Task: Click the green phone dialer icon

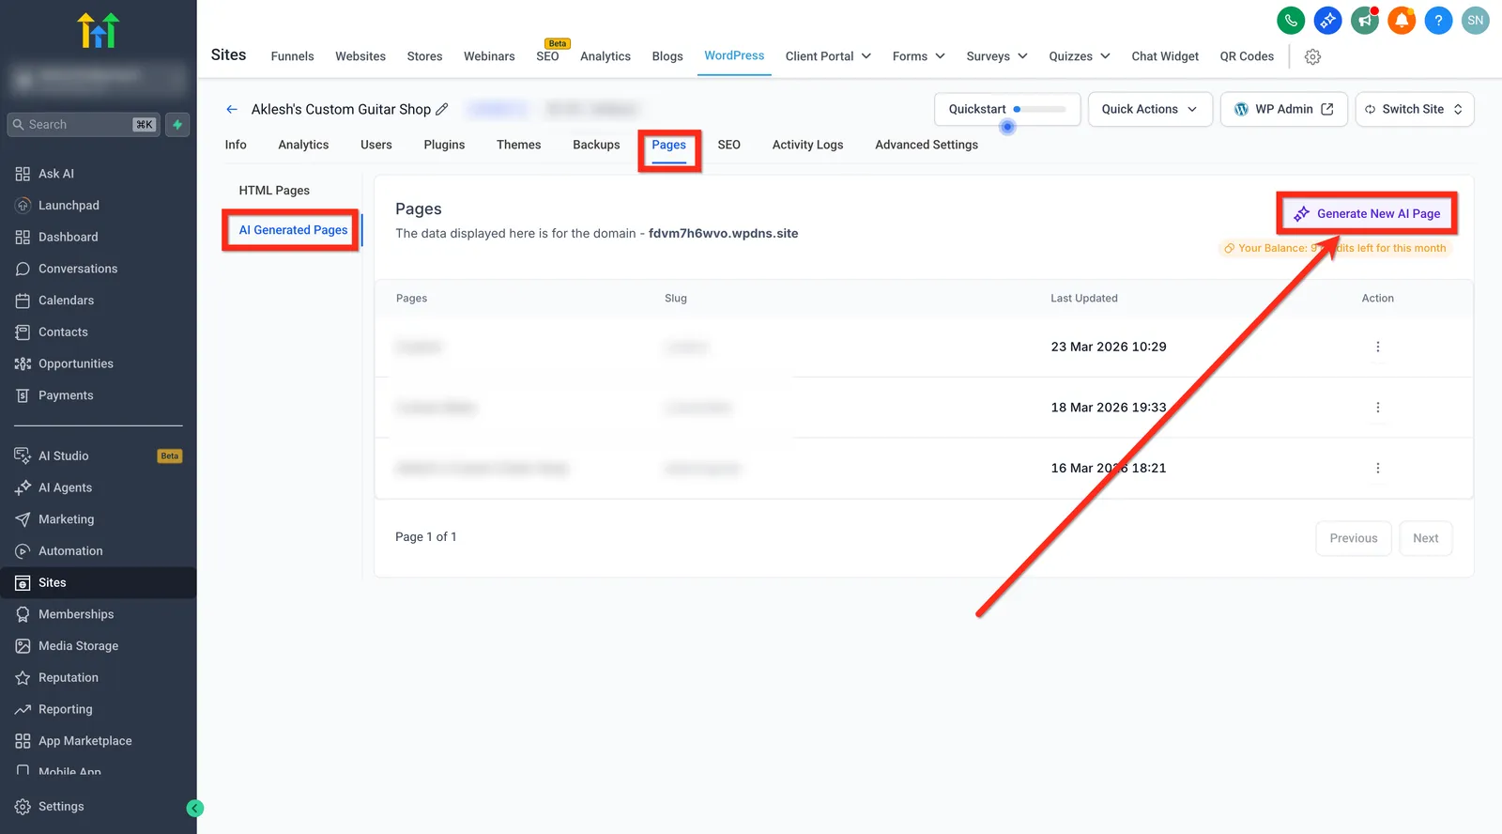Action: pyautogui.click(x=1291, y=20)
